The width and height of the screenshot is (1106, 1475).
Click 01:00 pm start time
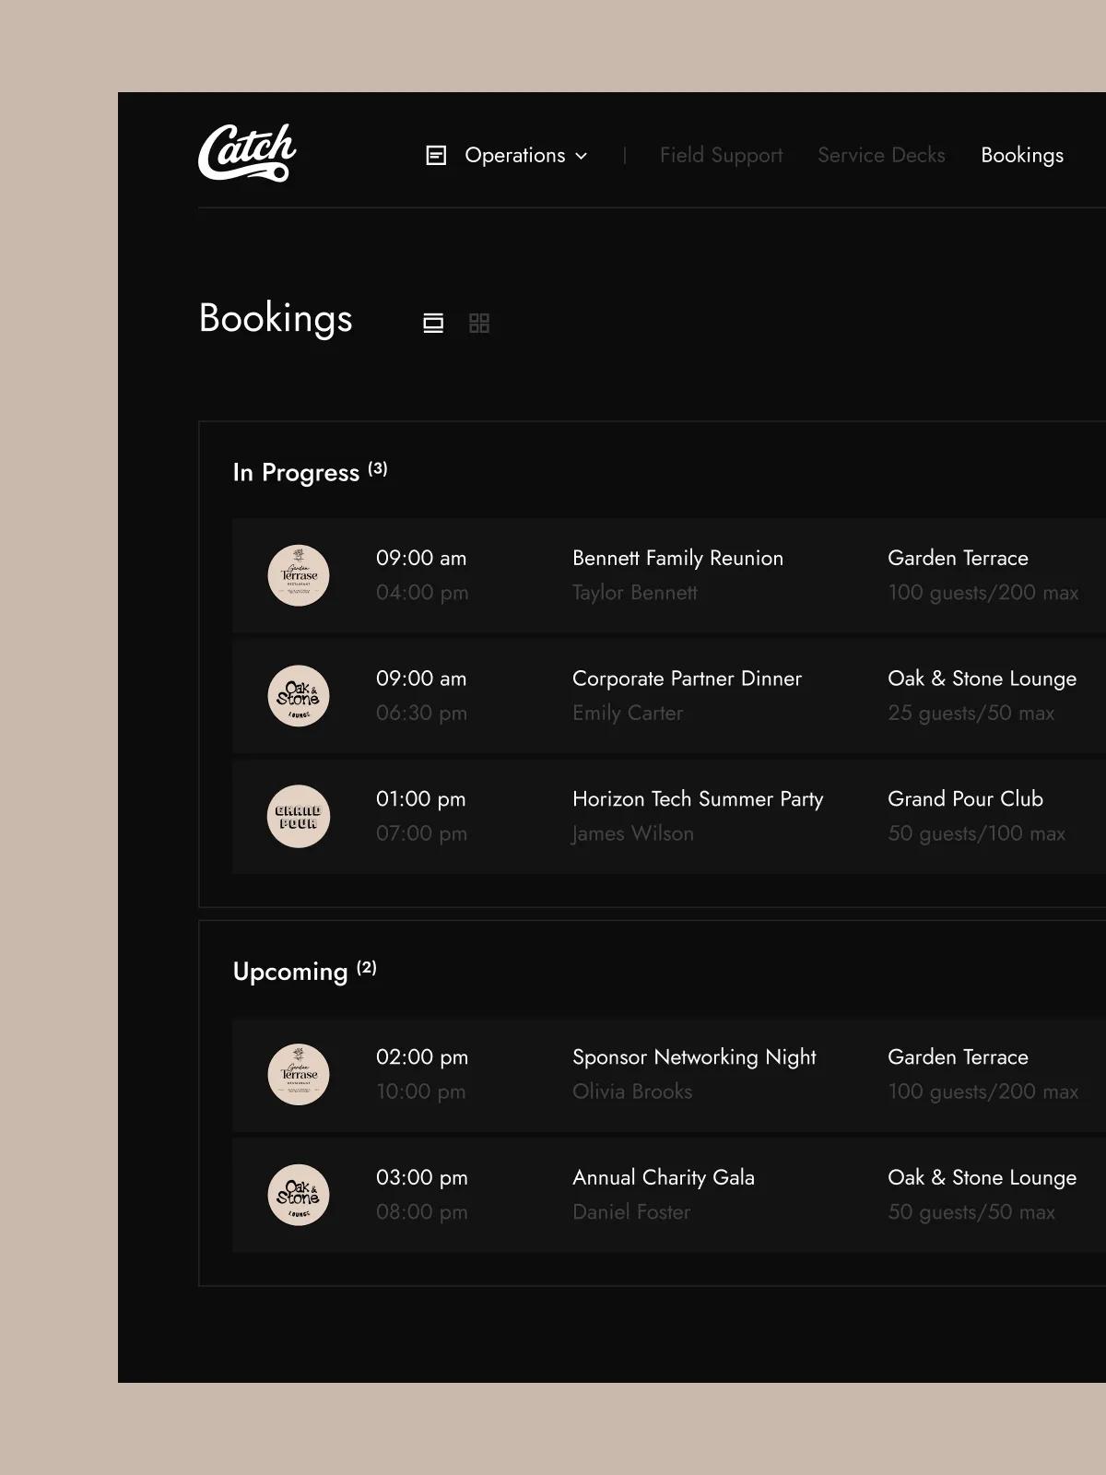tap(420, 799)
